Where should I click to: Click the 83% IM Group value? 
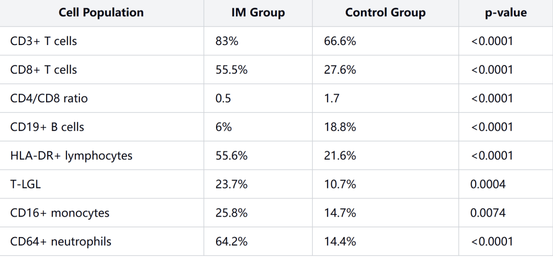coord(227,41)
